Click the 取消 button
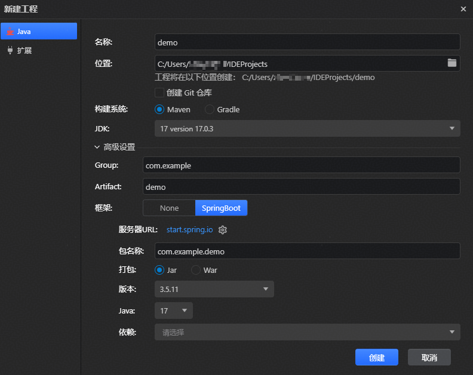Screen dimensions: 473x375 pos(429,357)
